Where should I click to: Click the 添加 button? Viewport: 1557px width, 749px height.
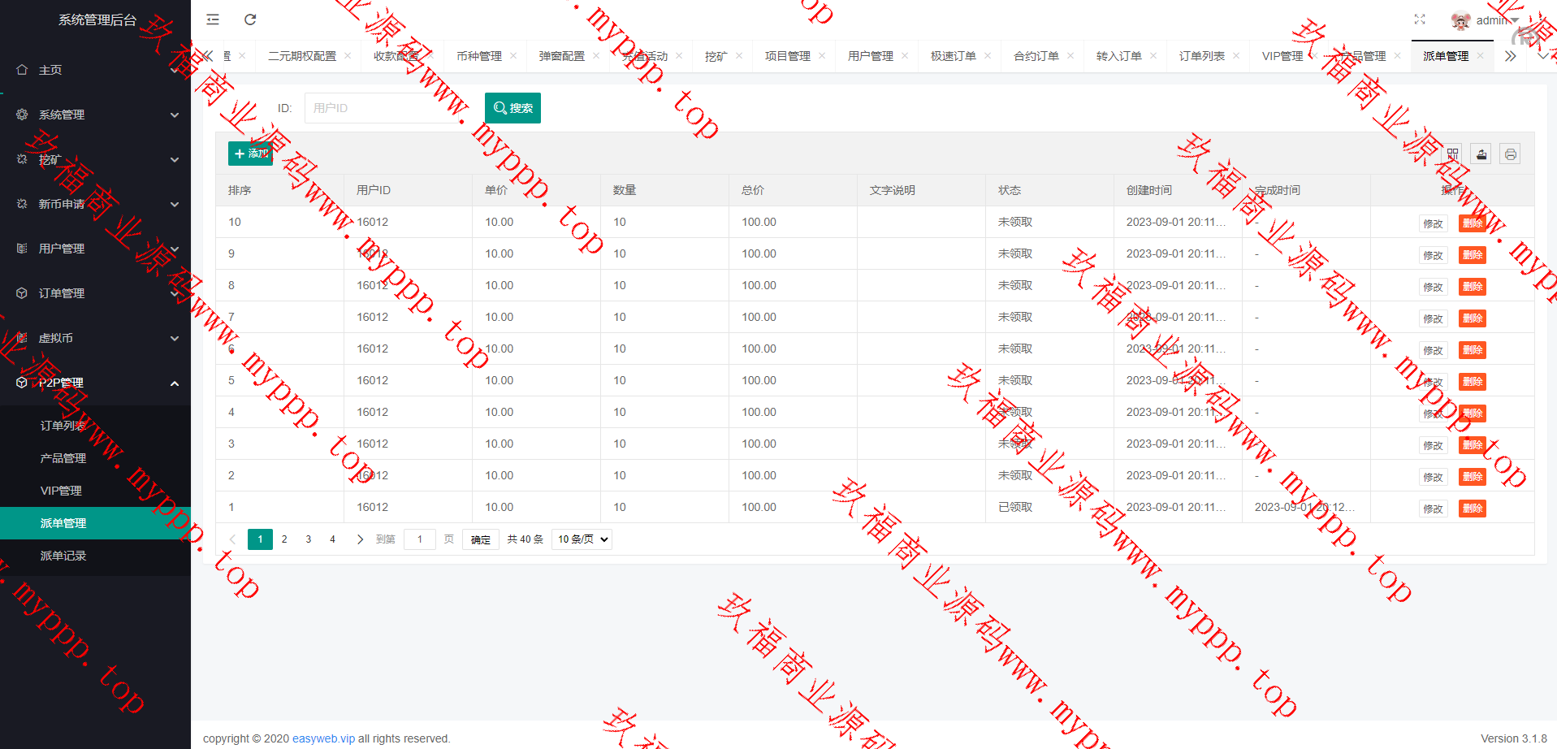pyautogui.click(x=250, y=154)
